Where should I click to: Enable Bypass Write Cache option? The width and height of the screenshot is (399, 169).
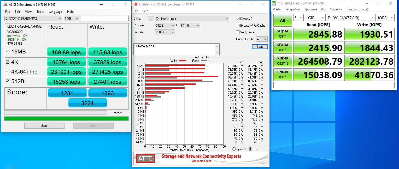tap(238, 26)
